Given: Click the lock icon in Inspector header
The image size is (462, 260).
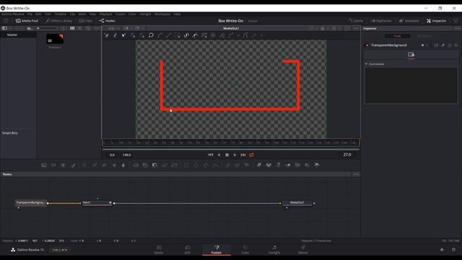Looking at the screenshot, I should click(x=450, y=45).
